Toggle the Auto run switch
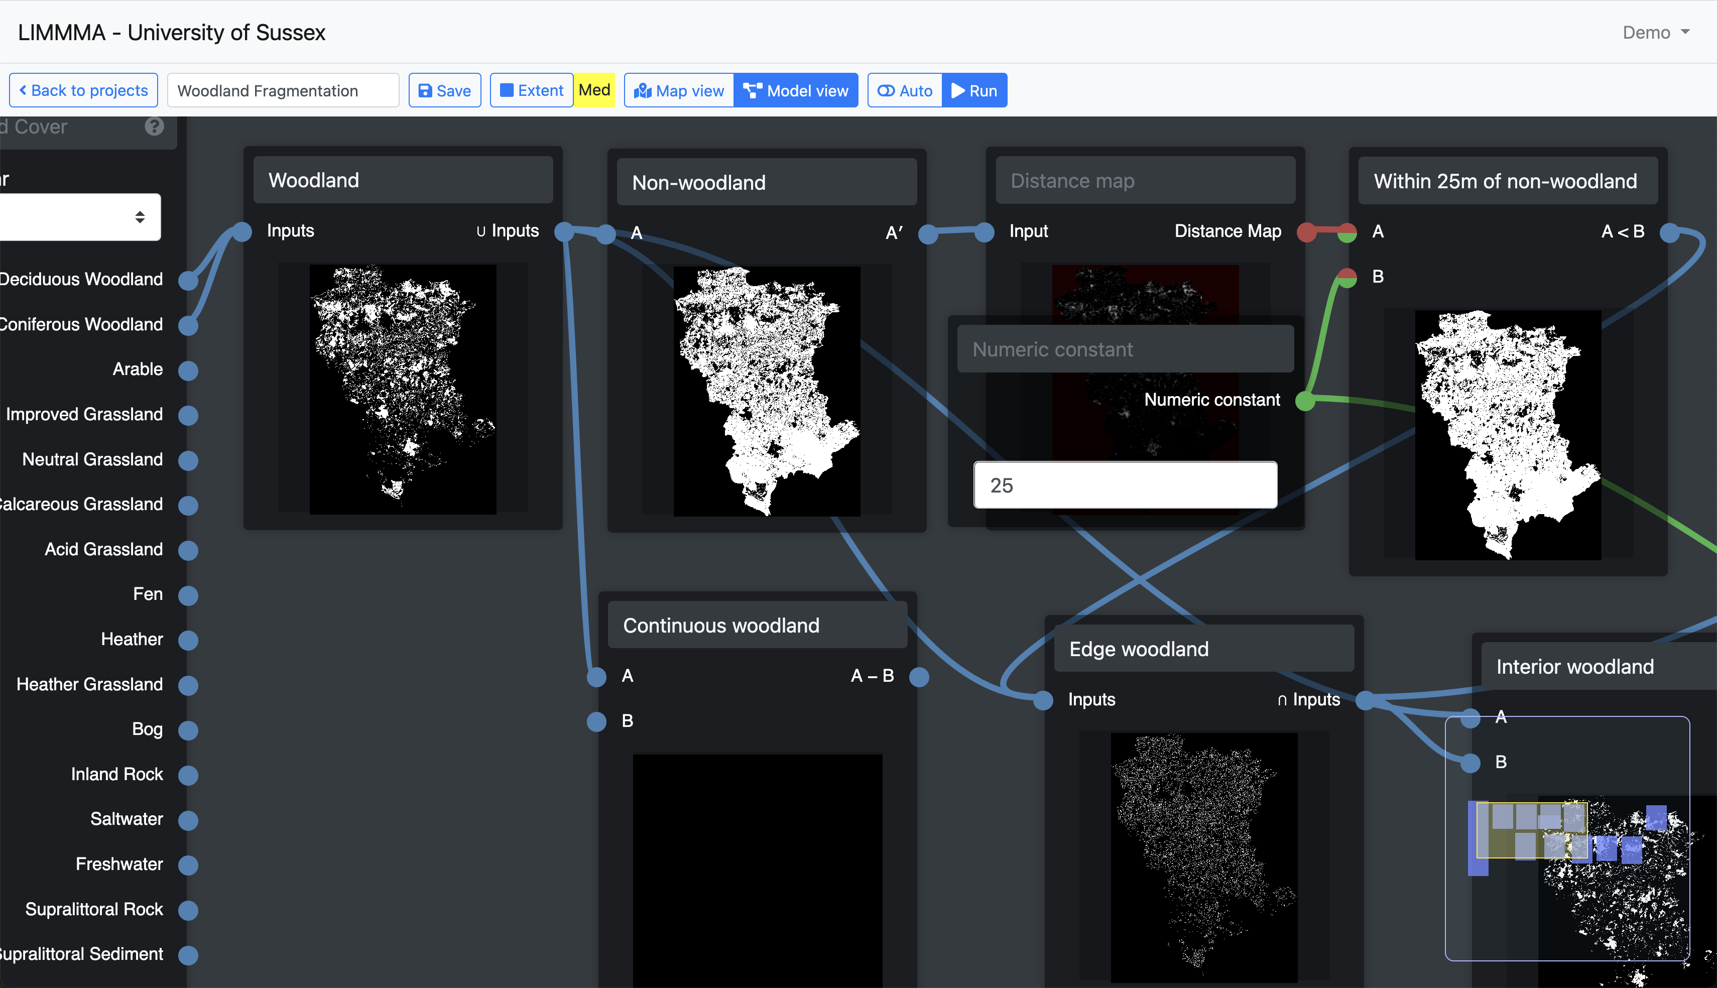 coord(904,90)
